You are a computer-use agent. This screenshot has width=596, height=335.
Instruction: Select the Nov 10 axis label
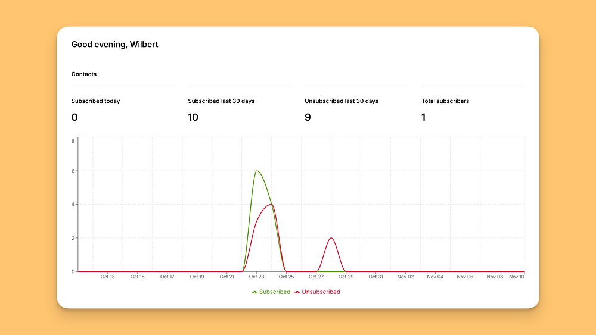click(x=517, y=277)
